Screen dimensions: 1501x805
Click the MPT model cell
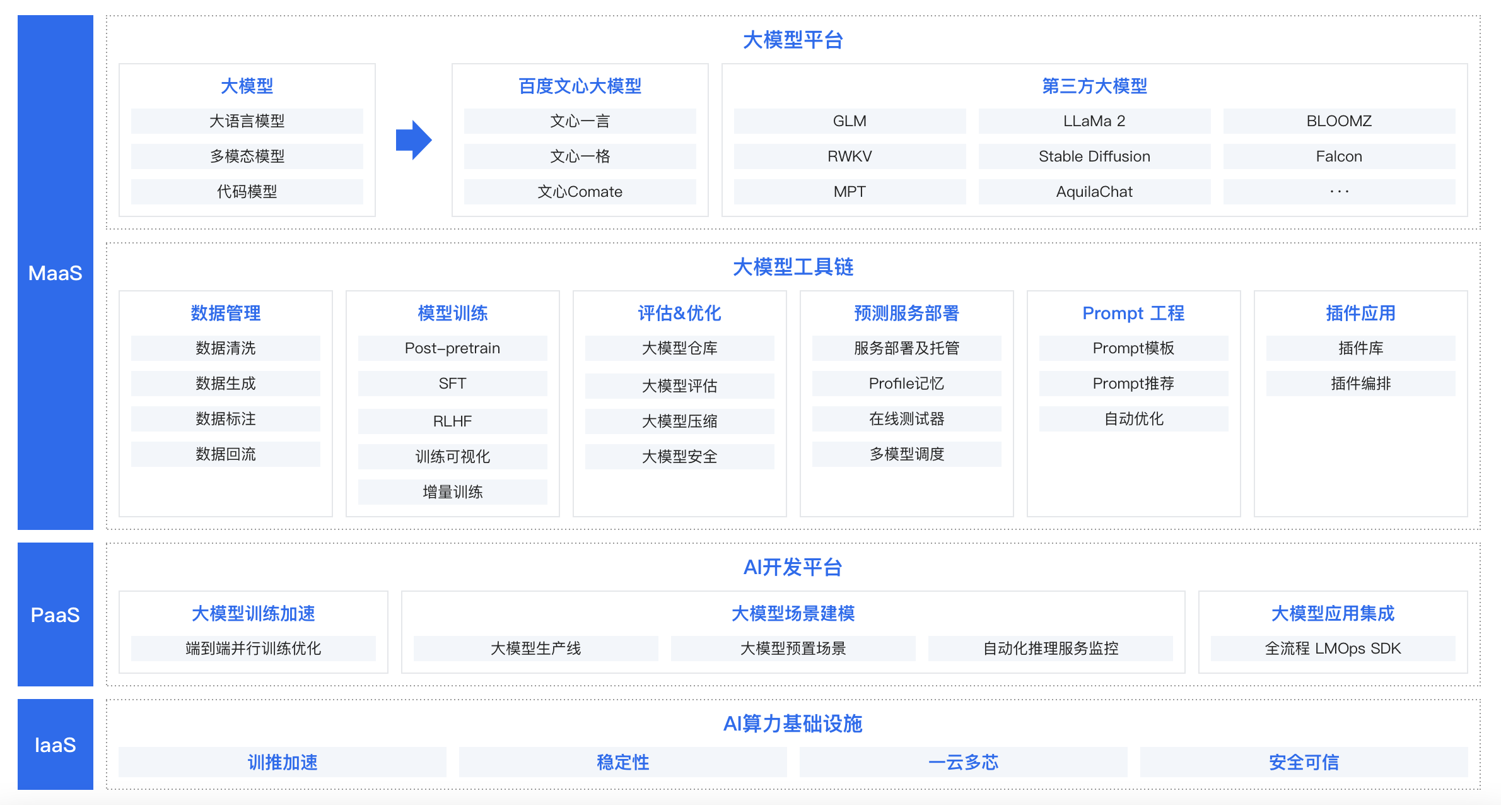pos(850,192)
